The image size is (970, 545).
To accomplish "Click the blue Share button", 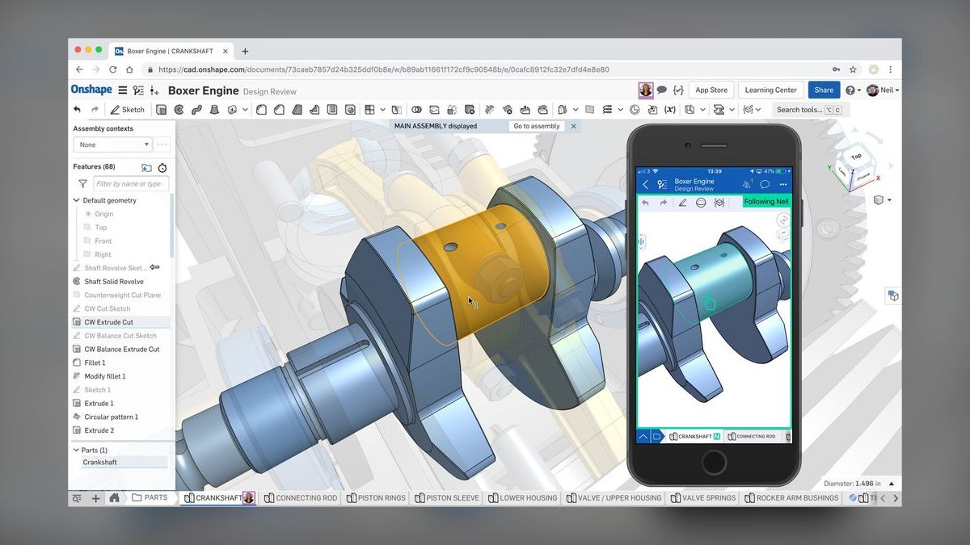I will [824, 90].
